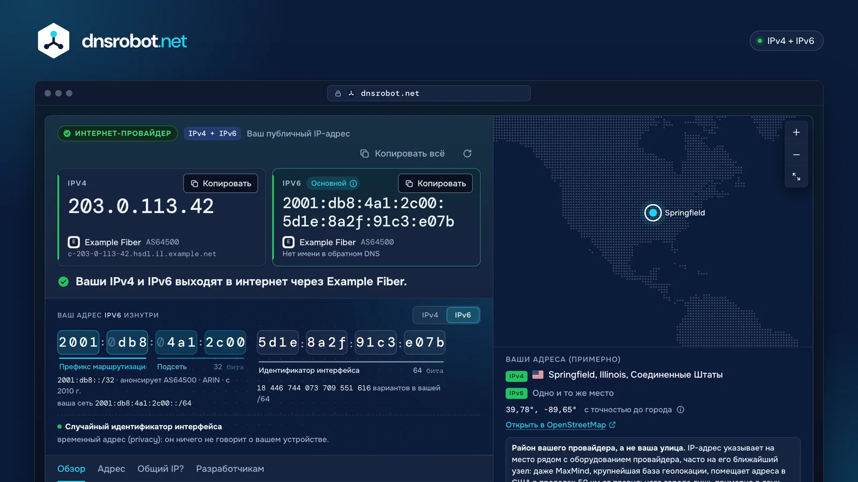Open the Адрес tab
858x482 pixels.
point(111,469)
